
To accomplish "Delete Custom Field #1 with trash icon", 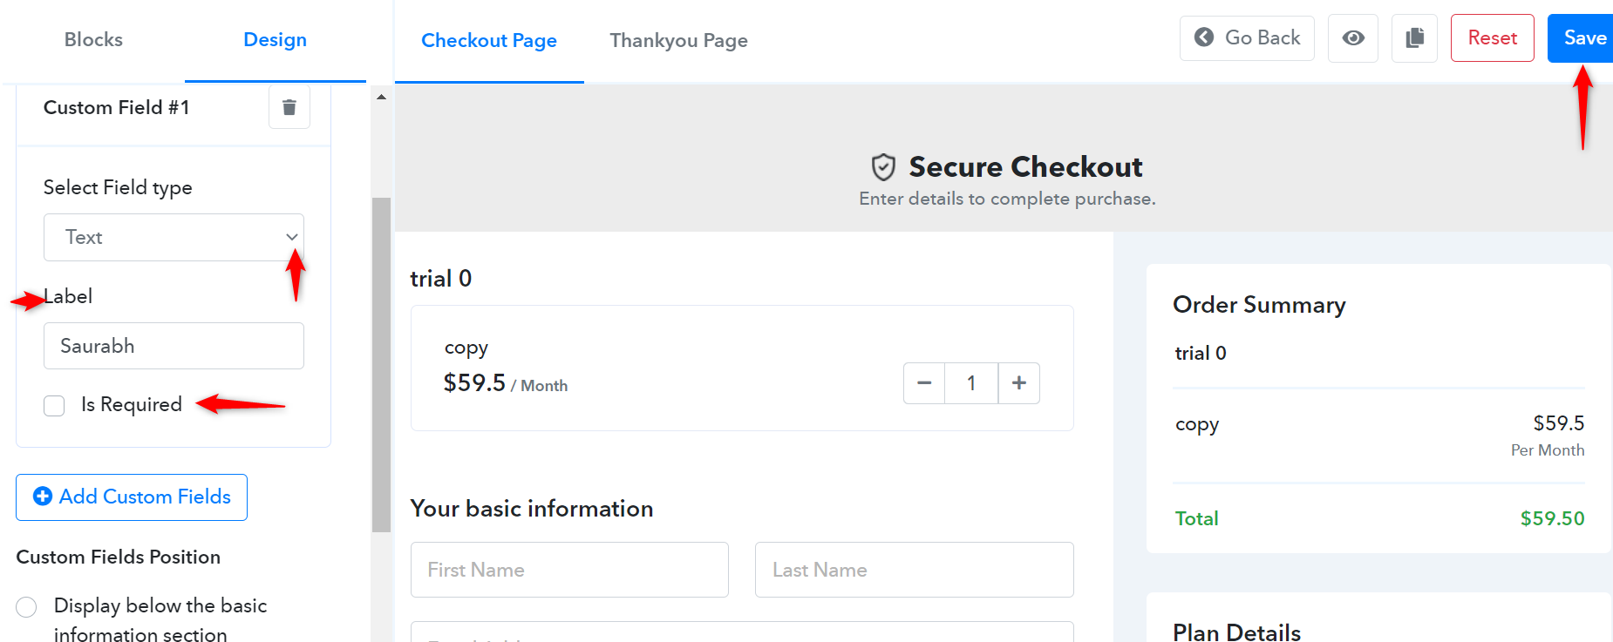I will [x=289, y=107].
